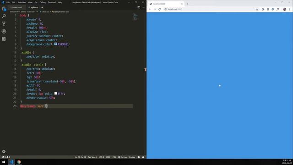Open a new Chrome tab with plus
293x165 pixels.
(x=188, y=4)
